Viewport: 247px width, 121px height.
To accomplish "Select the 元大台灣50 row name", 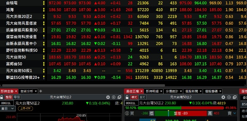I will (16, 57).
